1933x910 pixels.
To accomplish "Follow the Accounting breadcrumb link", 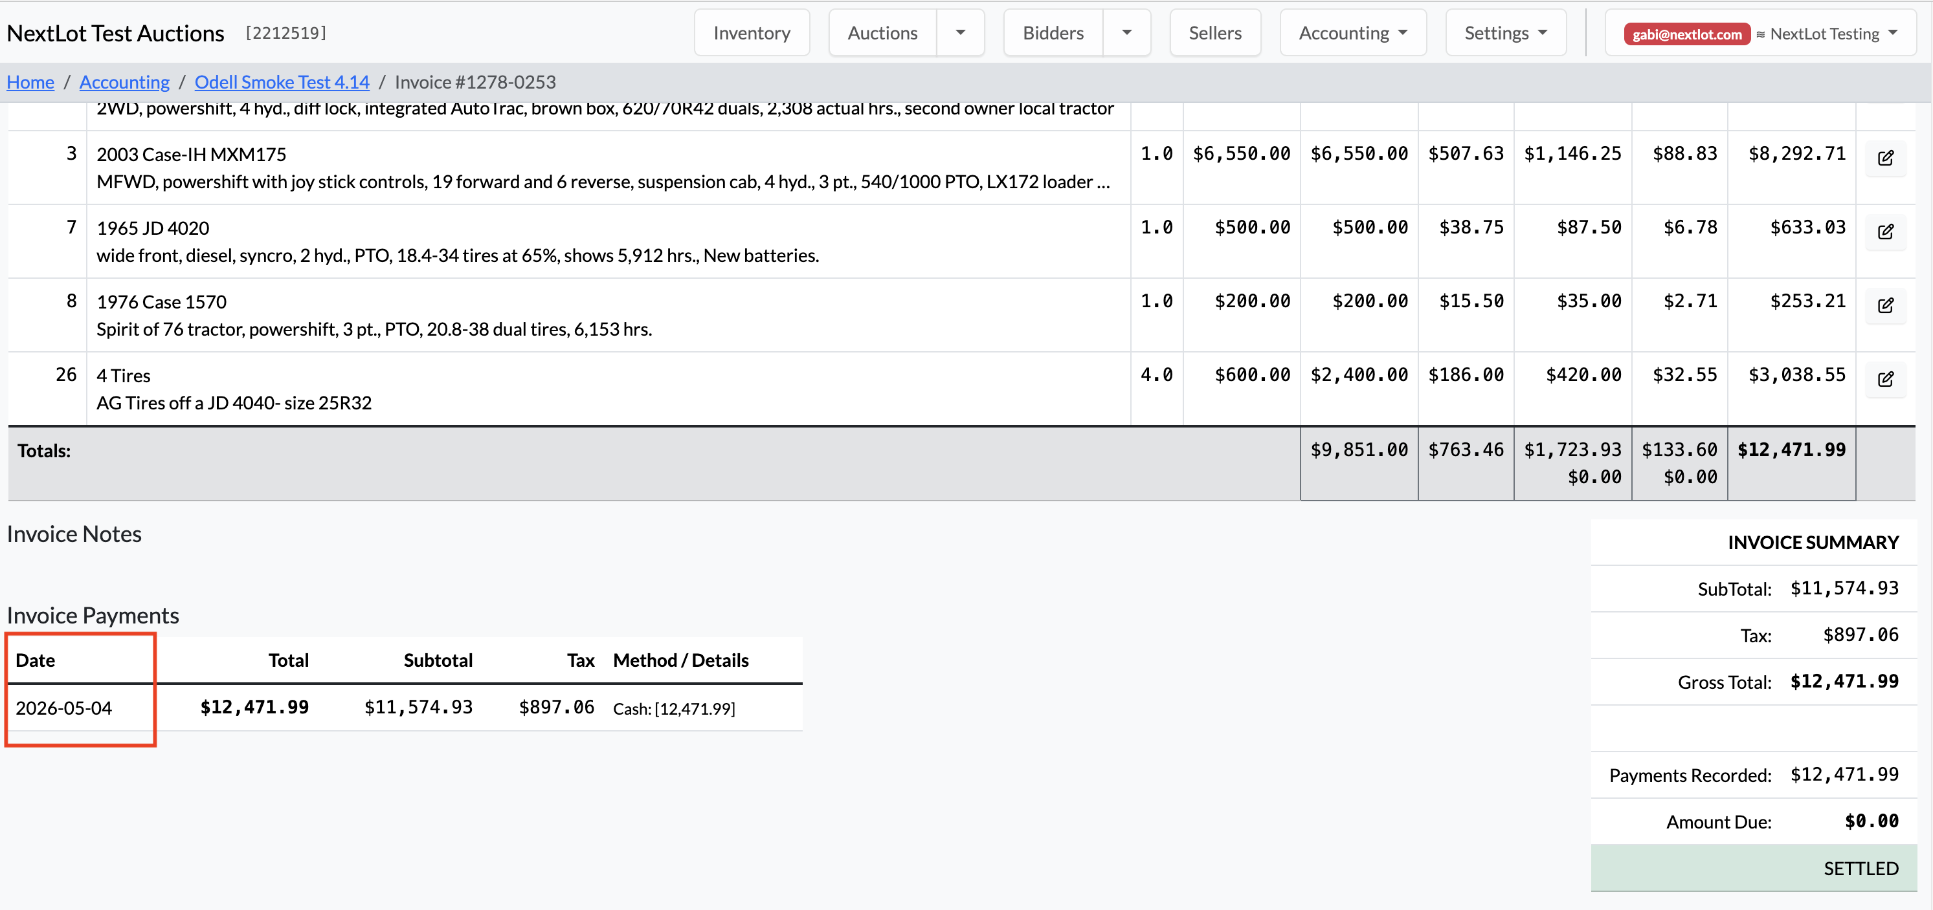I will (124, 81).
